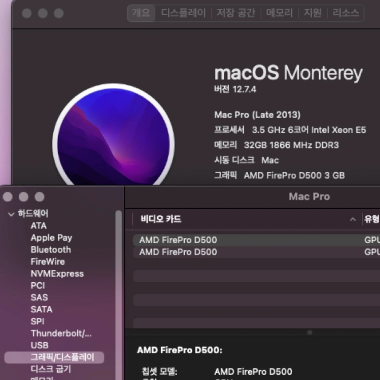Choose NVMExpress in the sidebar
The height and width of the screenshot is (380, 380).
tap(57, 274)
